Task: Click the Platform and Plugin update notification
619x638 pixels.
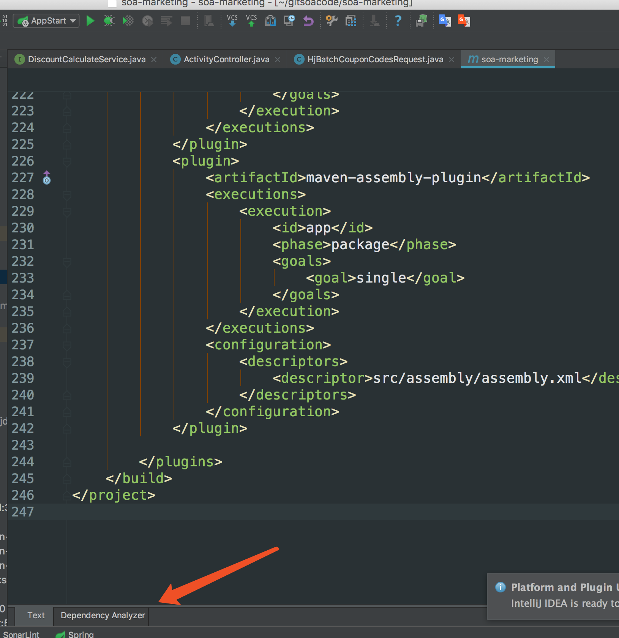Action: tap(553, 595)
